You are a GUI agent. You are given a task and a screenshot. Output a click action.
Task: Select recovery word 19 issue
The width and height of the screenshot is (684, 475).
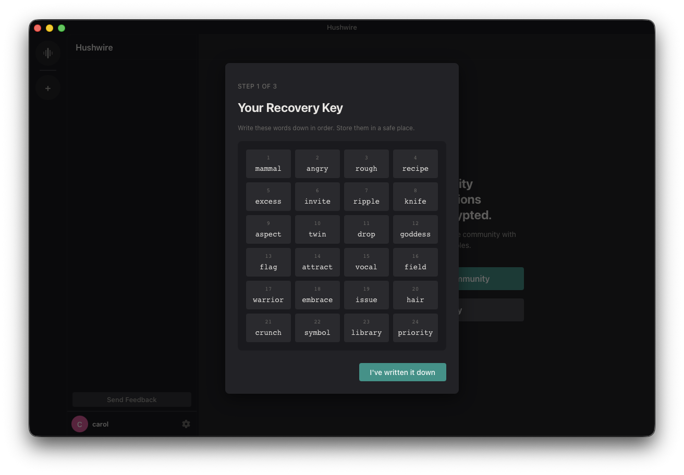tap(367, 295)
